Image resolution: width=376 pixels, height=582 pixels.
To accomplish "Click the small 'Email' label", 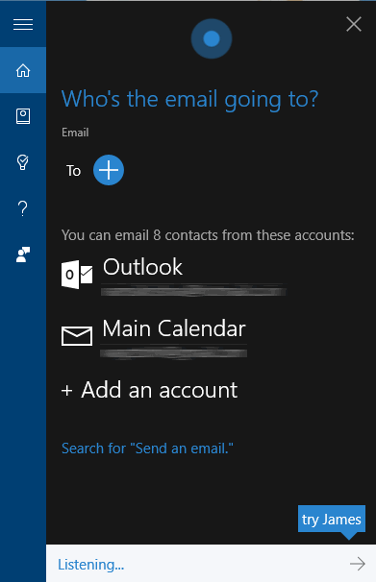I will click(75, 133).
